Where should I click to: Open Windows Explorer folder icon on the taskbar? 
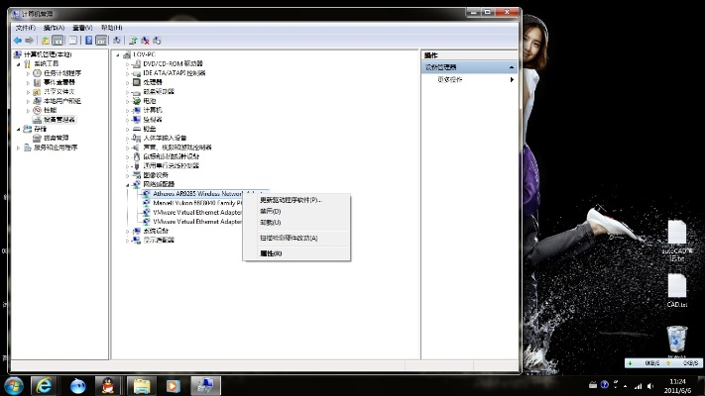click(x=141, y=384)
